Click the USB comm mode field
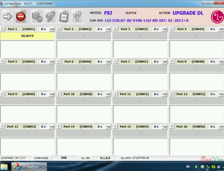This screenshot has width=224, height=171. coord(64,158)
